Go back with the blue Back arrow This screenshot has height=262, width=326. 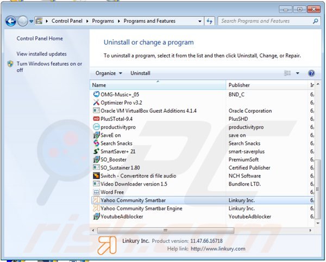pos(11,21)
